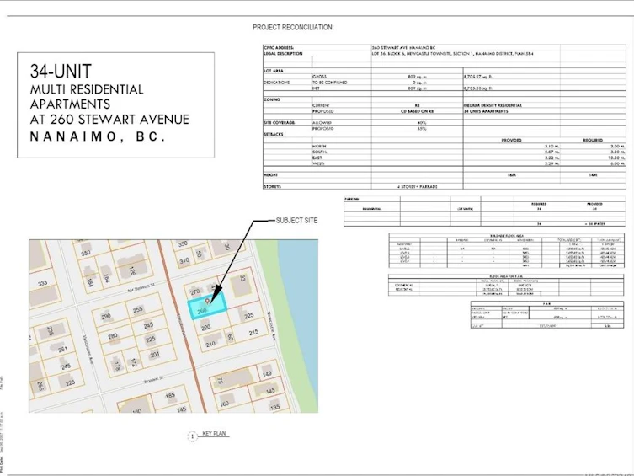Click the ZONING section label in table
This screenshot has width=634, height=476.
272,99
